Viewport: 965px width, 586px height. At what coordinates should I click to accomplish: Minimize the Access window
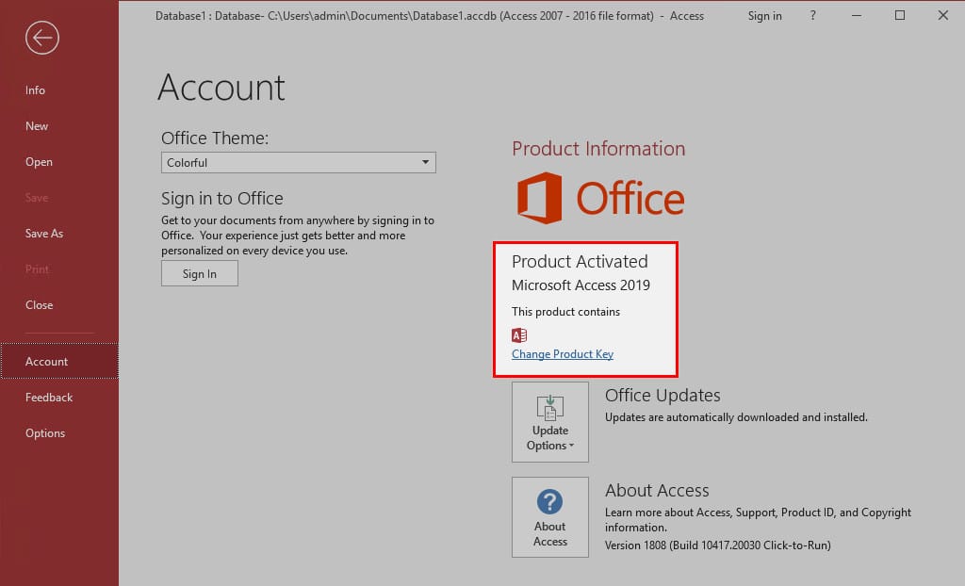(856, 15)
